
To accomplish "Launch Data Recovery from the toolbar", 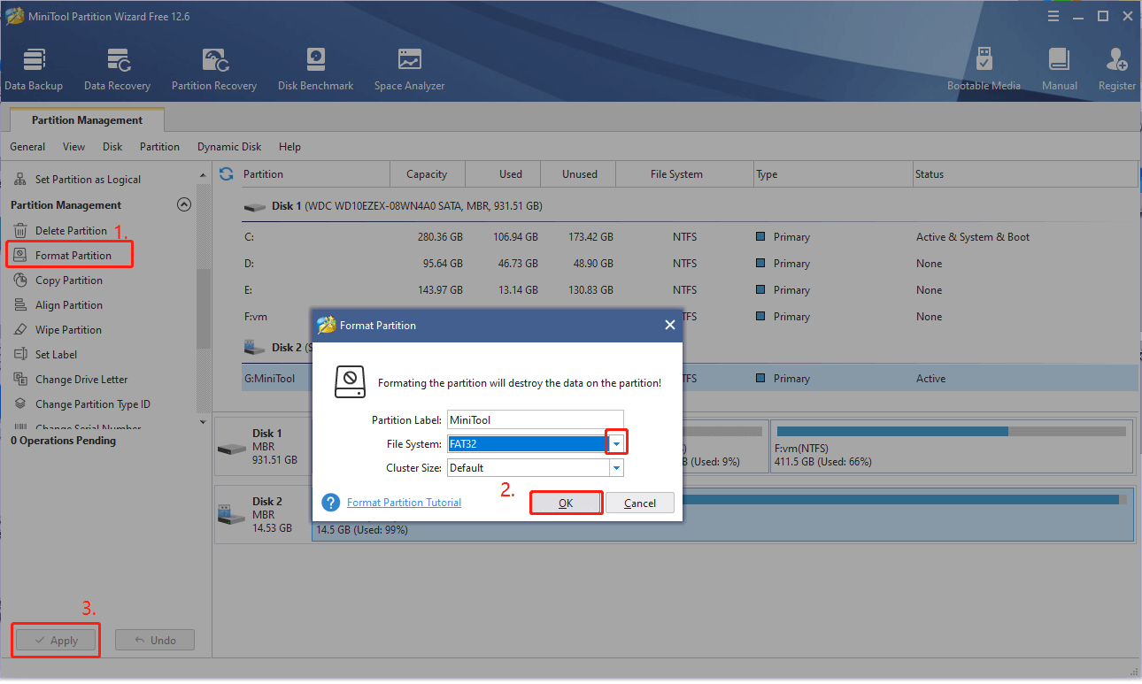I will coord(117,69).
